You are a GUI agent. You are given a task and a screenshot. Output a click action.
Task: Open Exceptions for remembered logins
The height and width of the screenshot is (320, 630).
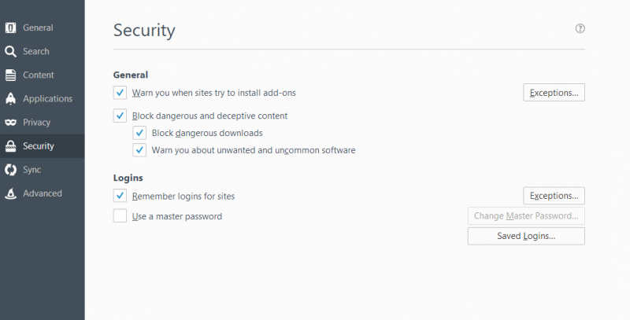pos(554,196)
